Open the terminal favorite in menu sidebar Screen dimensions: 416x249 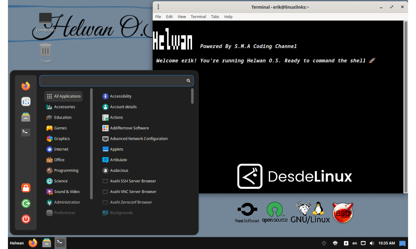26,132
